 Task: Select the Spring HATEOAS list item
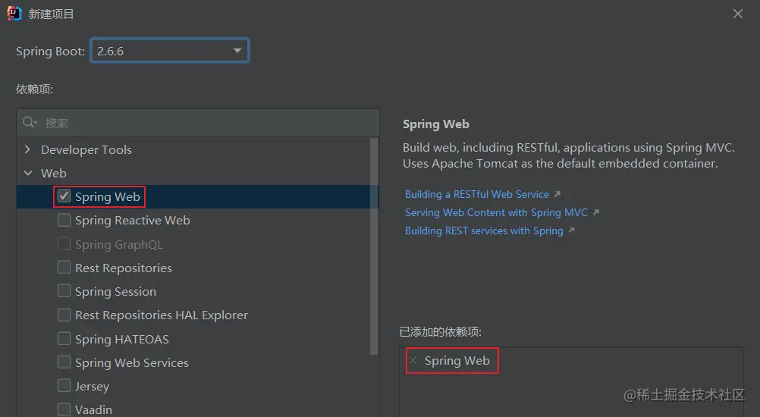[121, 340]
